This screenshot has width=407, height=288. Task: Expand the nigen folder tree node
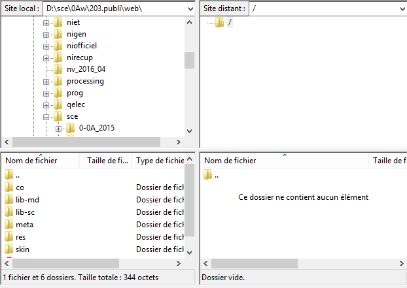(46, 35)
